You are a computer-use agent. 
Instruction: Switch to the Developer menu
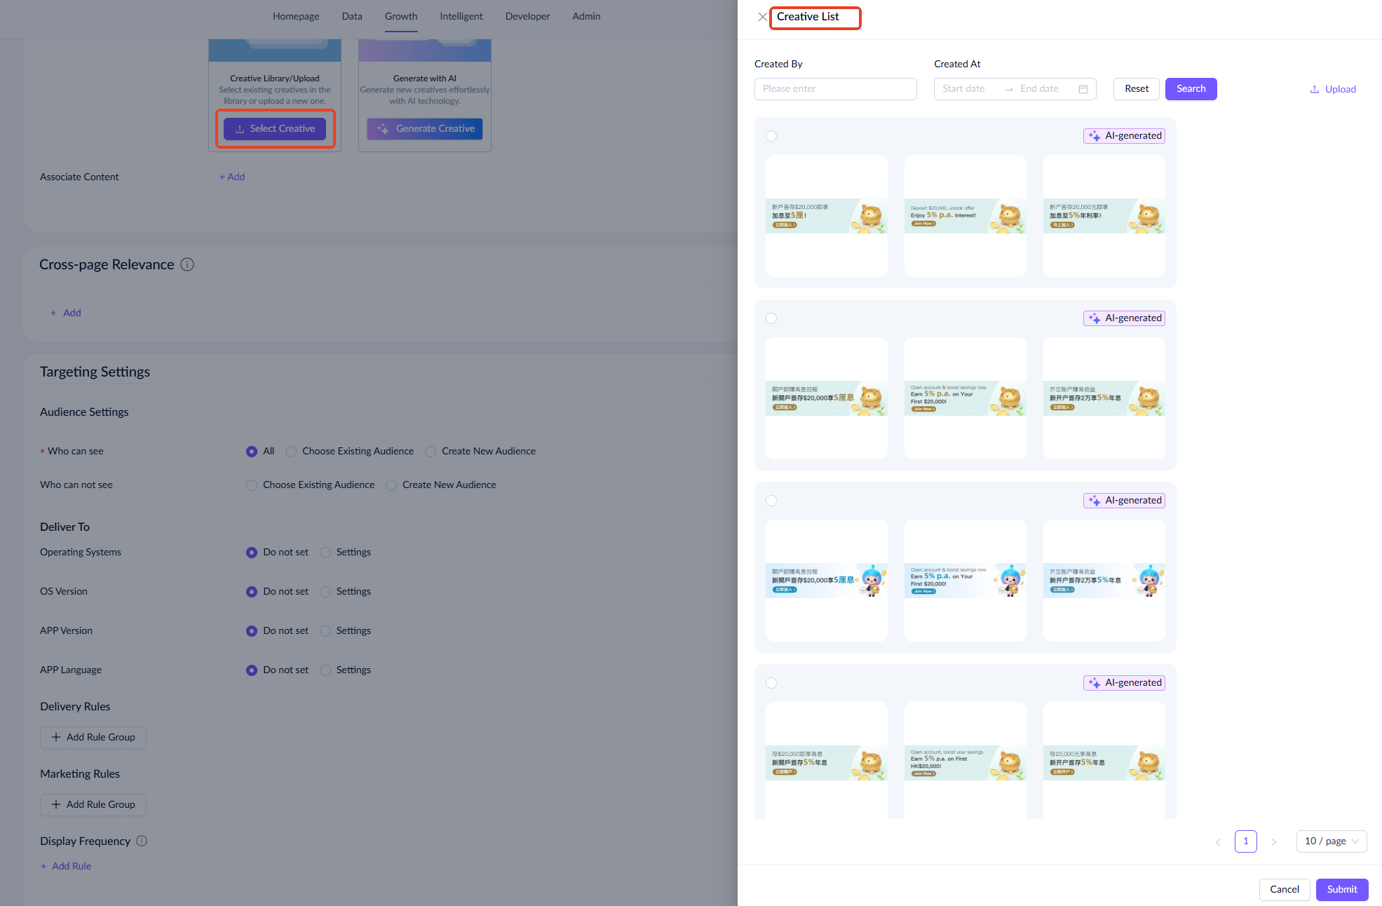click(527, 16)
